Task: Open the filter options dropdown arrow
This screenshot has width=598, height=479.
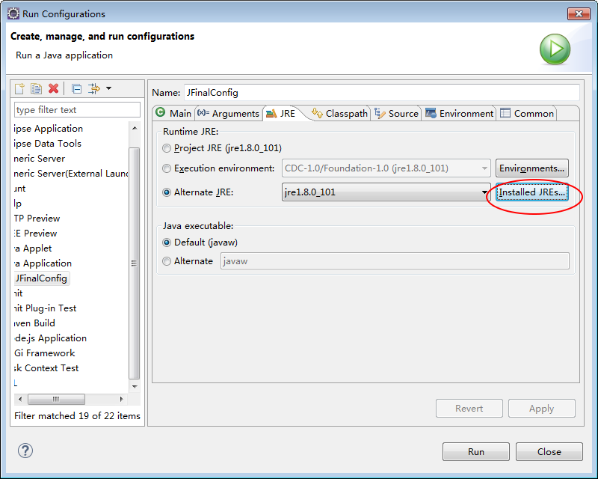Action: [108, 88]
